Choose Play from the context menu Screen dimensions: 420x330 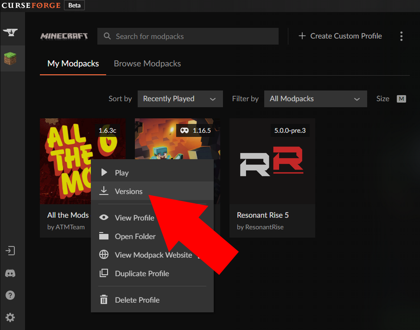152,172
